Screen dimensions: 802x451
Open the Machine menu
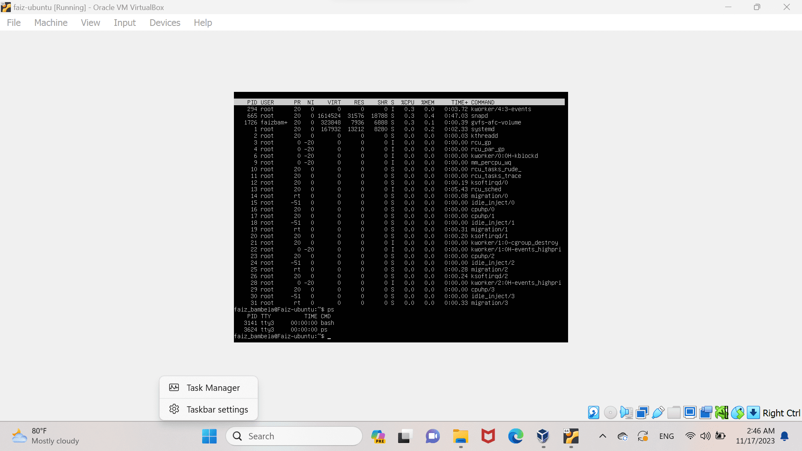(x=51, y=23)
